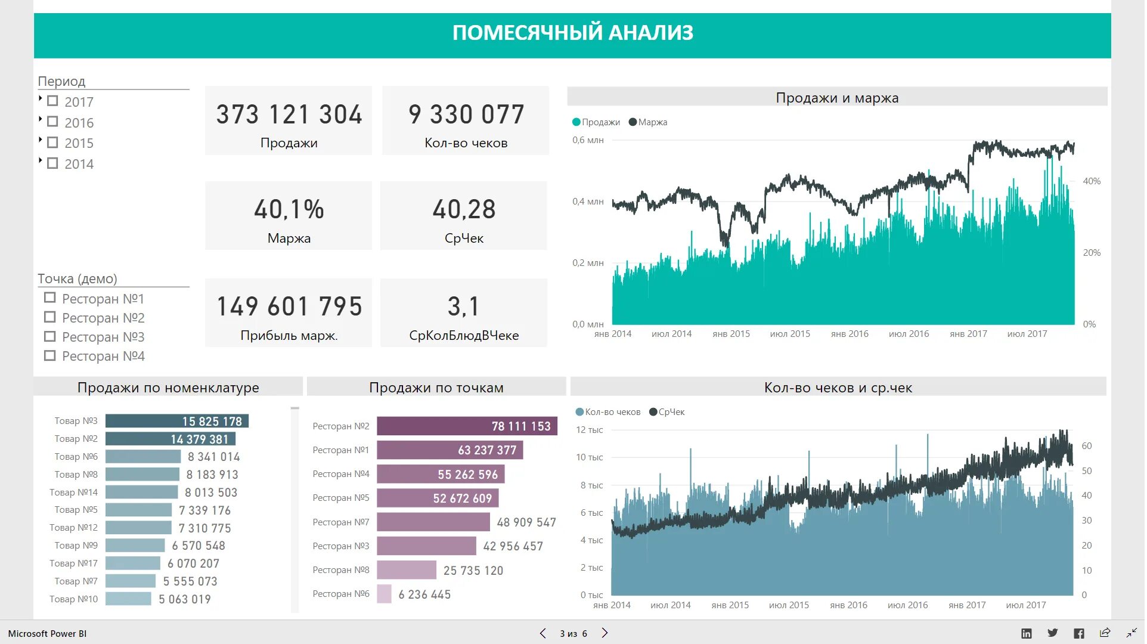Click the Товар №9 bar

coord(135,546)
